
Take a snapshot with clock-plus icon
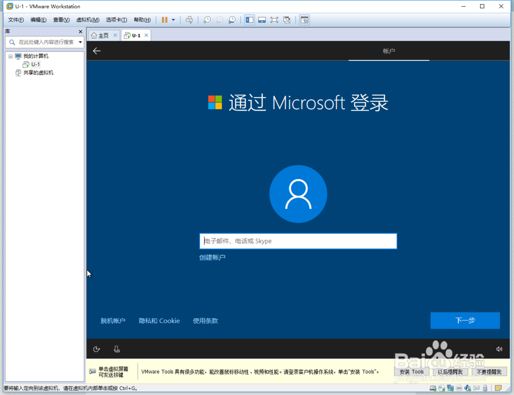click(207, 20)
